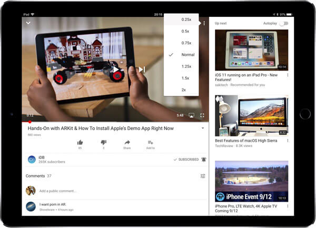
Task: Open iPhone Pro, LTE Watch, 4K Apple TV title
Action: coord(246,209)
